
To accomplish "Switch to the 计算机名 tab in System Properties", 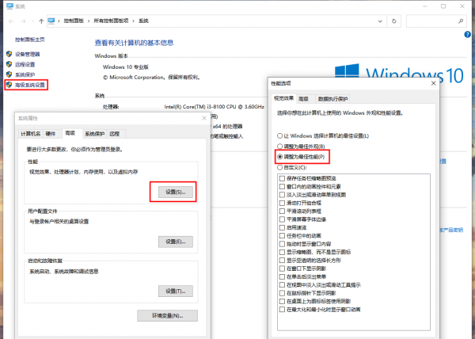I will [29, 134].
